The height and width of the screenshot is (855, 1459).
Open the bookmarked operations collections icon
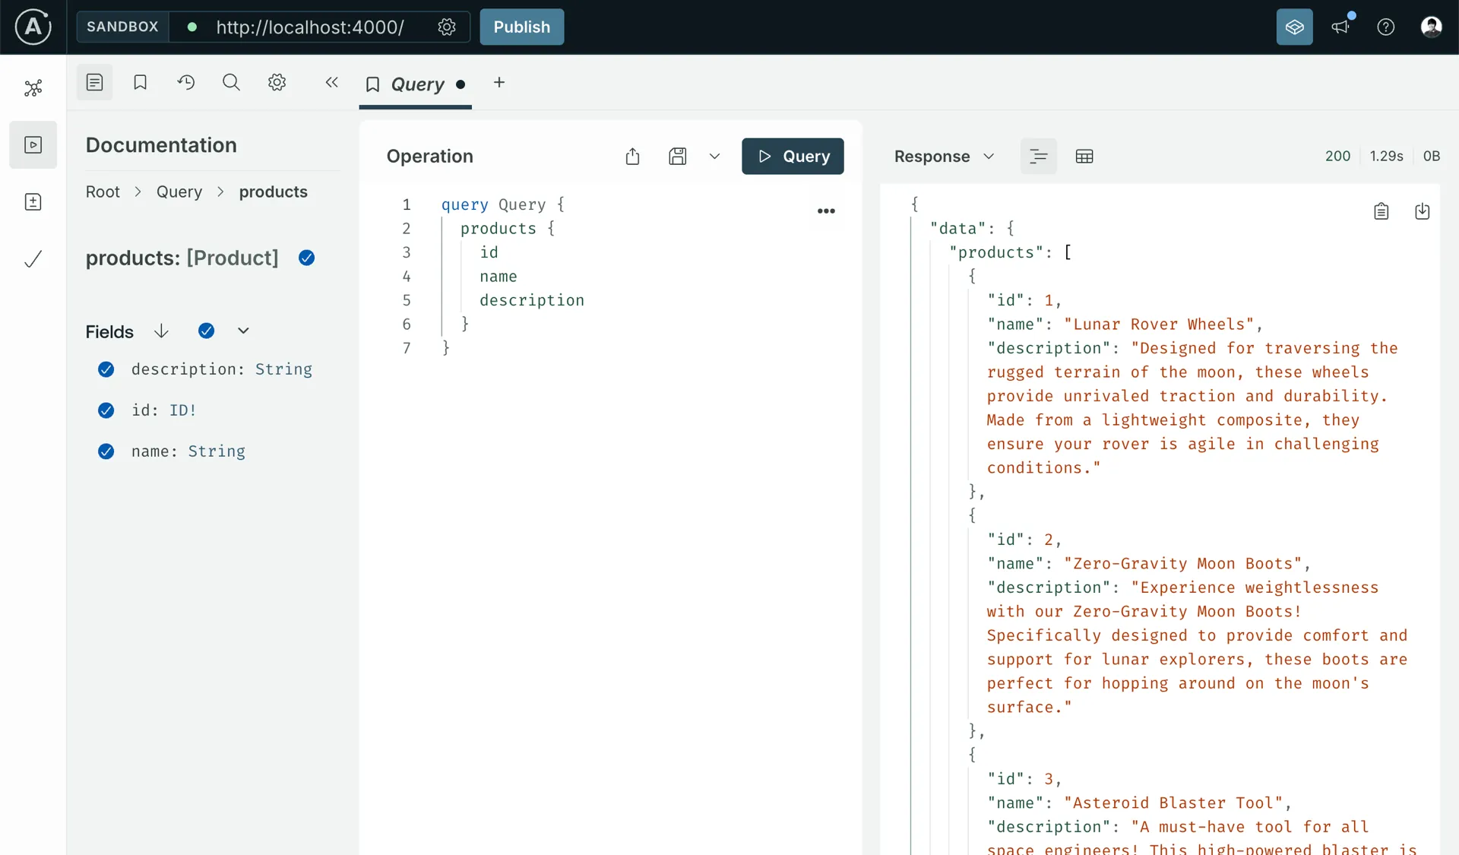point(140,82)
